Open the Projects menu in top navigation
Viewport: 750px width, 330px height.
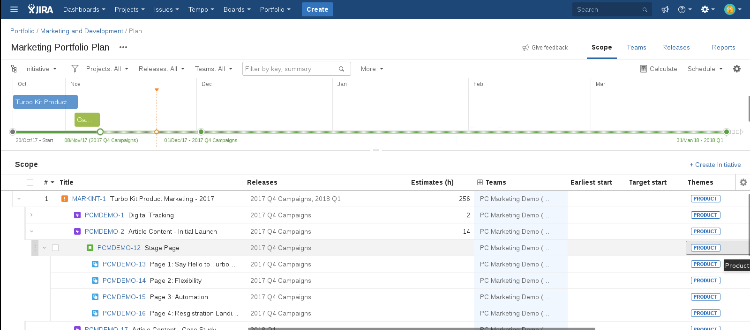tap(129, 9)
